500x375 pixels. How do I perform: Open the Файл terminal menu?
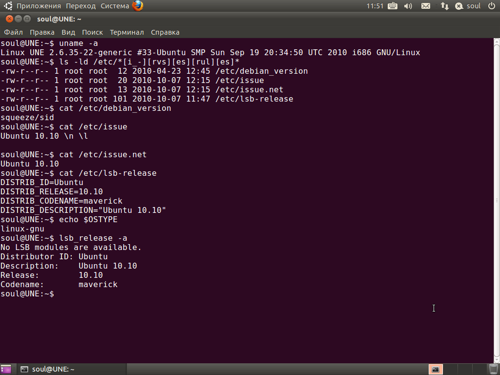pos(13,32)
